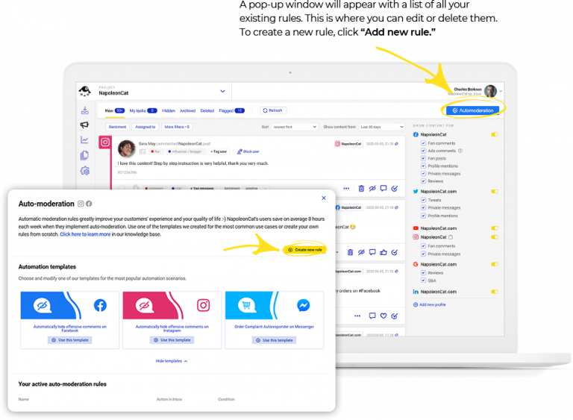Open the Sort newest first dropdown
573x420 pixels.
pyautogui.click(x=294, y=127)
